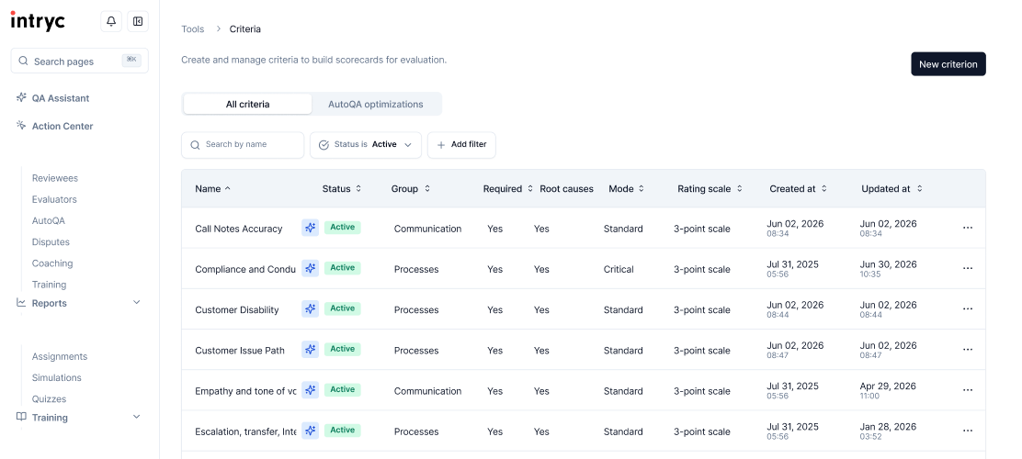Open the more options menu for Call Notes Accuracy
The width and height of the screenshot is (1022, 459).
coord(967,228)
